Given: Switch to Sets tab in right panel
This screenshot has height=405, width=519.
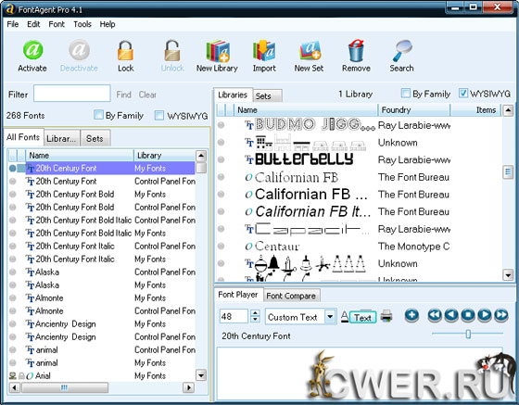Looking at the screenshot, I should (267, 96).
